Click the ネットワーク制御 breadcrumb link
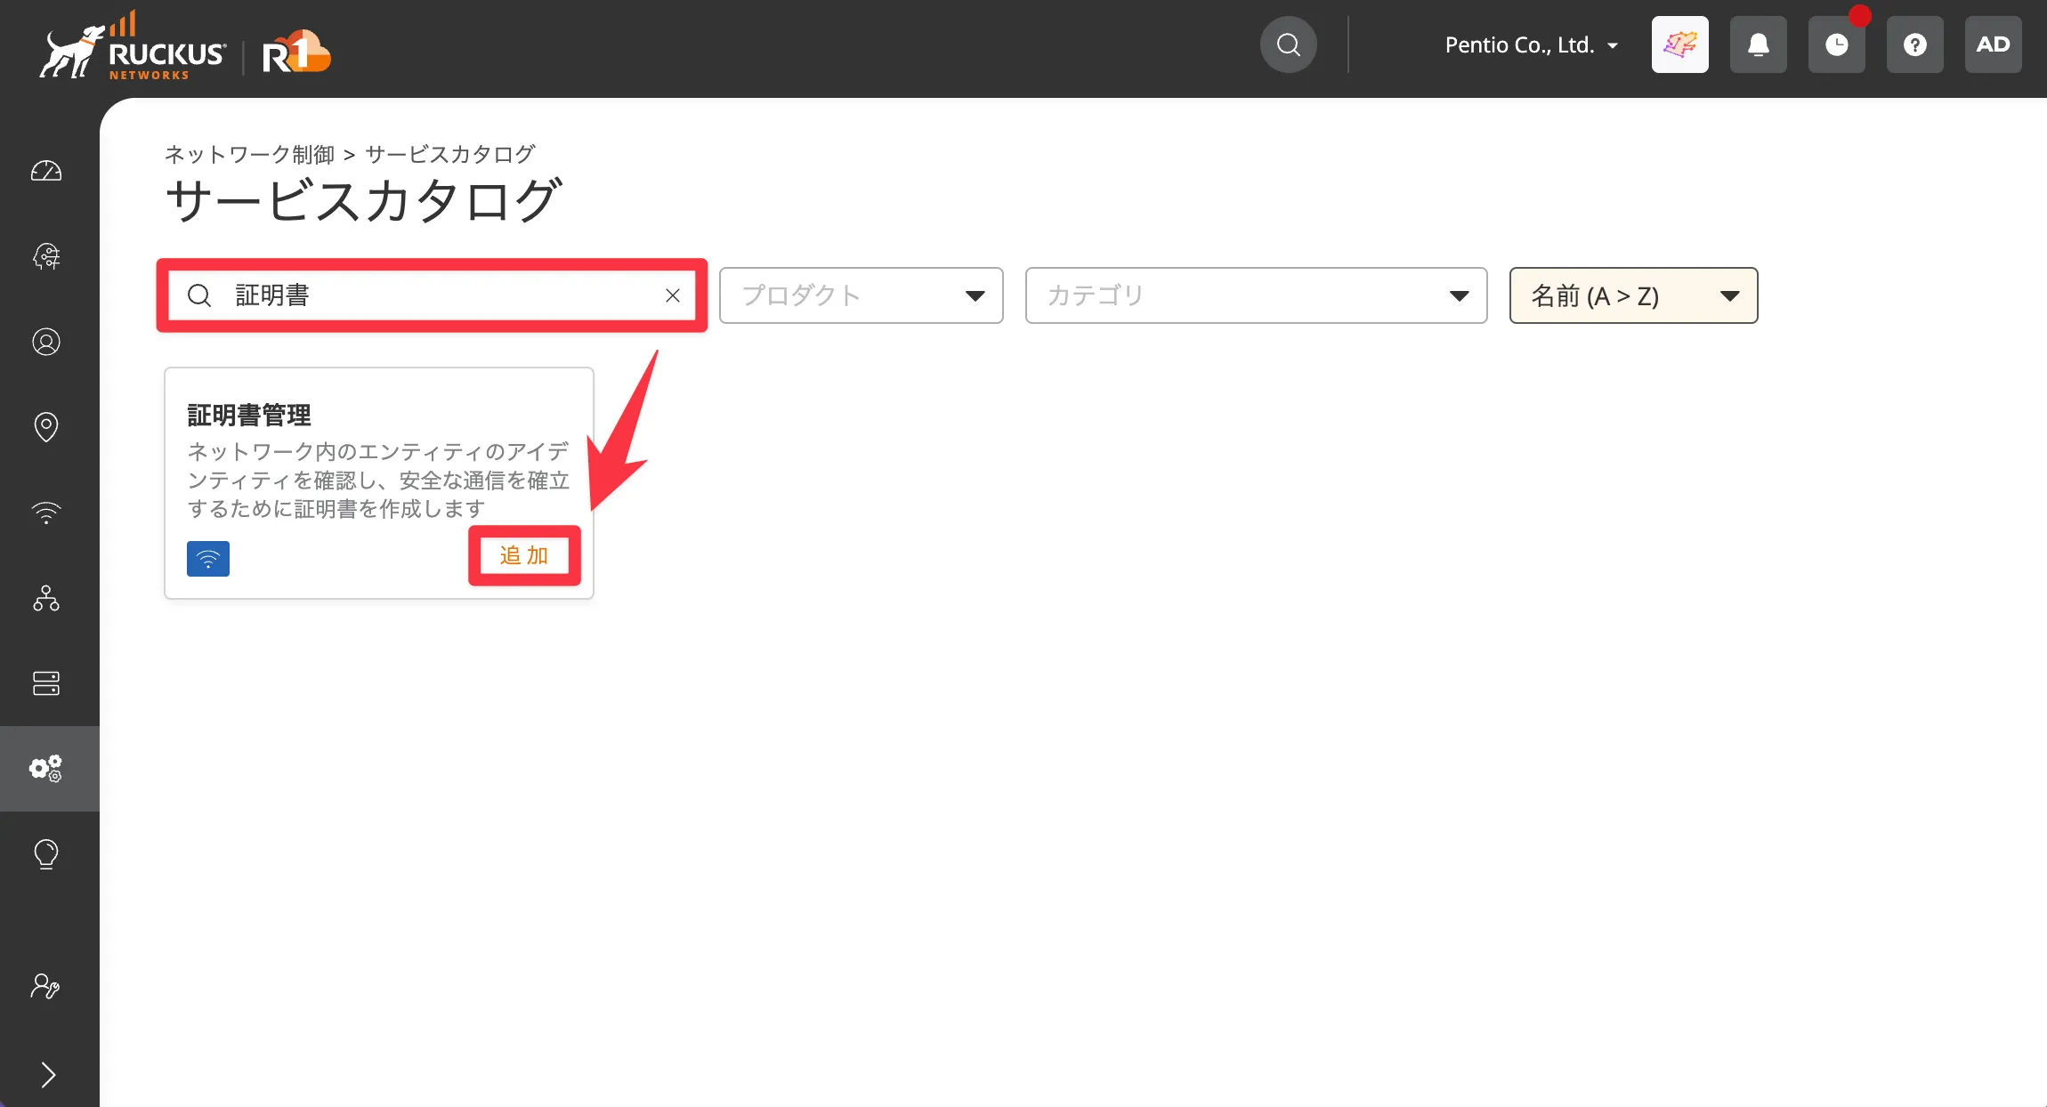Screen dimensions: 2047x1107 [250, 155]
